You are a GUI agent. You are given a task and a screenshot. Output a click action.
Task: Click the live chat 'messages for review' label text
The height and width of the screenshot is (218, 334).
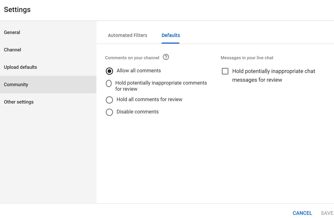pos(257,80)
